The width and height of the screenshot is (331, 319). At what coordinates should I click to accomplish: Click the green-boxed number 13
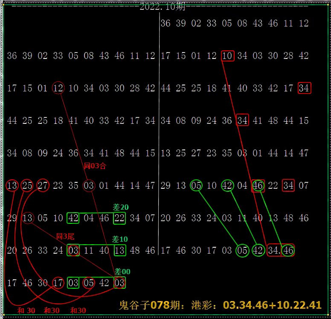tap(120, 250)
